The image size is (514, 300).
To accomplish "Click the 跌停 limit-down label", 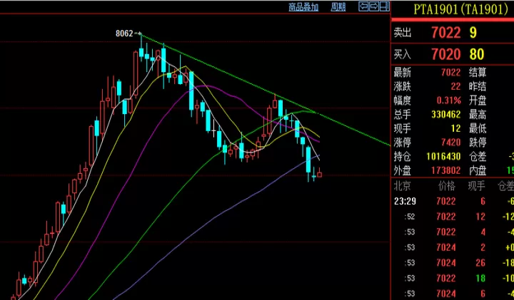I will [x=478, y=143].
